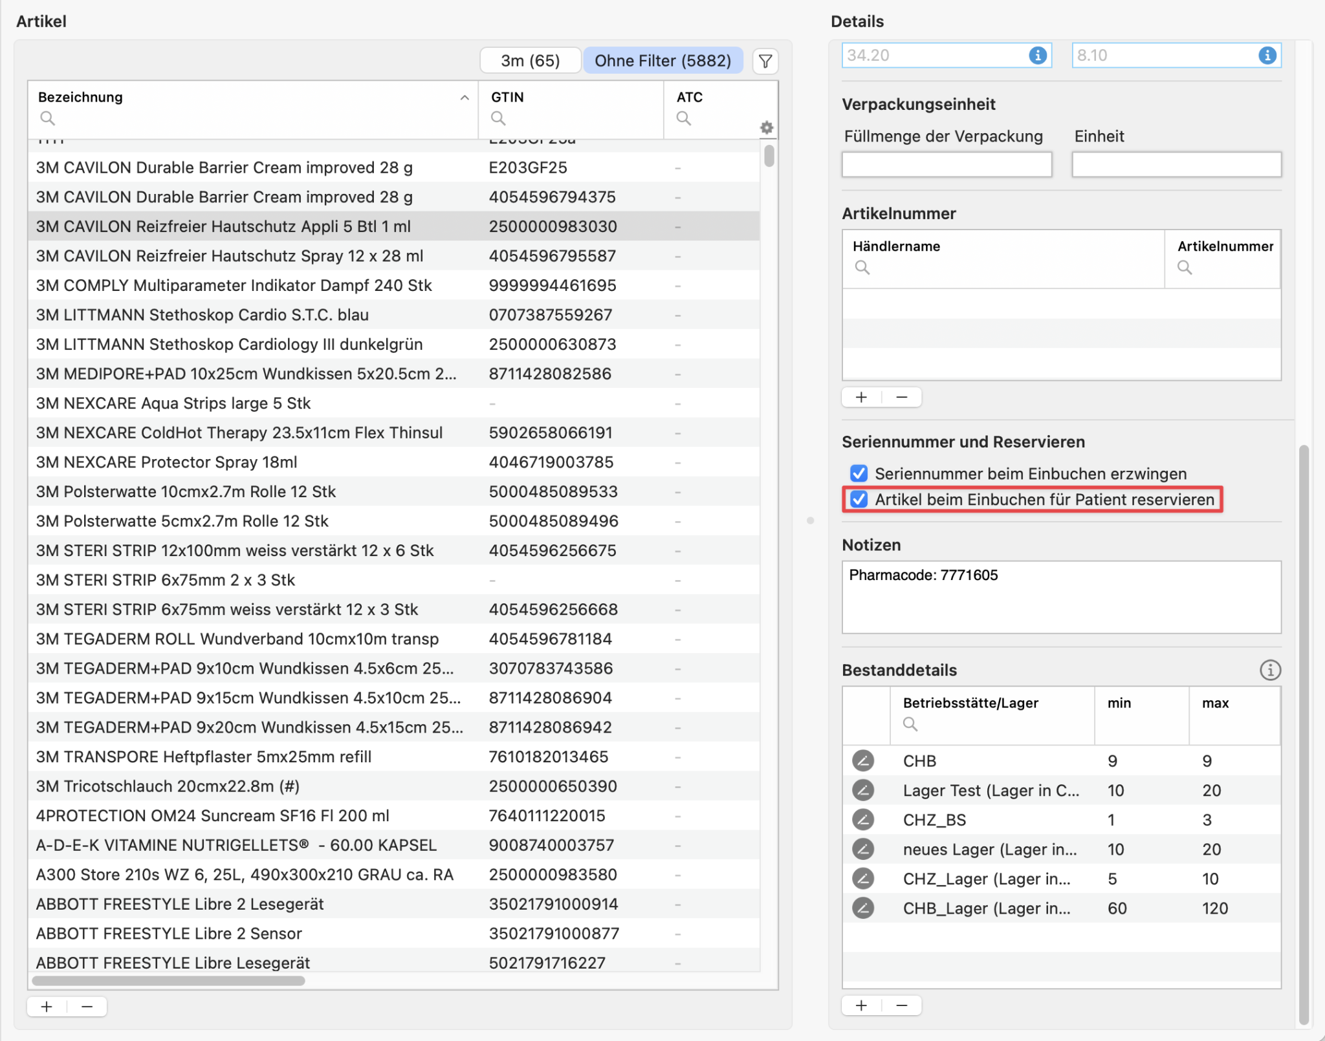Click the info icon in the 8.10 field
The image size is (1325, 1041).
pos(1267,56)
